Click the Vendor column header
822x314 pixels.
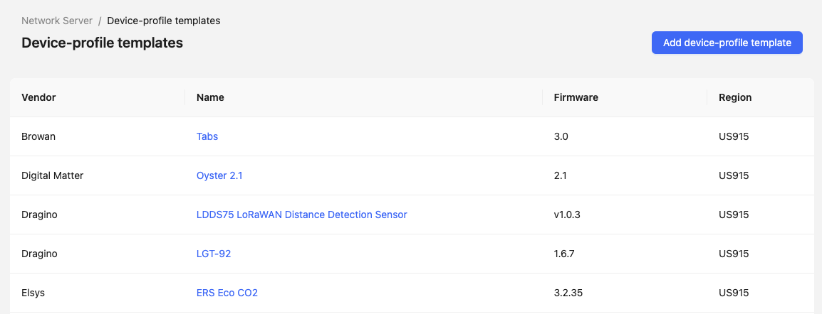(39, 97)
